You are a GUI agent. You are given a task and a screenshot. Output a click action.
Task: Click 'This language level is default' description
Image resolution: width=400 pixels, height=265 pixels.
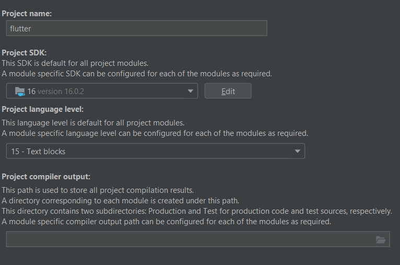(x=93, y=123)
